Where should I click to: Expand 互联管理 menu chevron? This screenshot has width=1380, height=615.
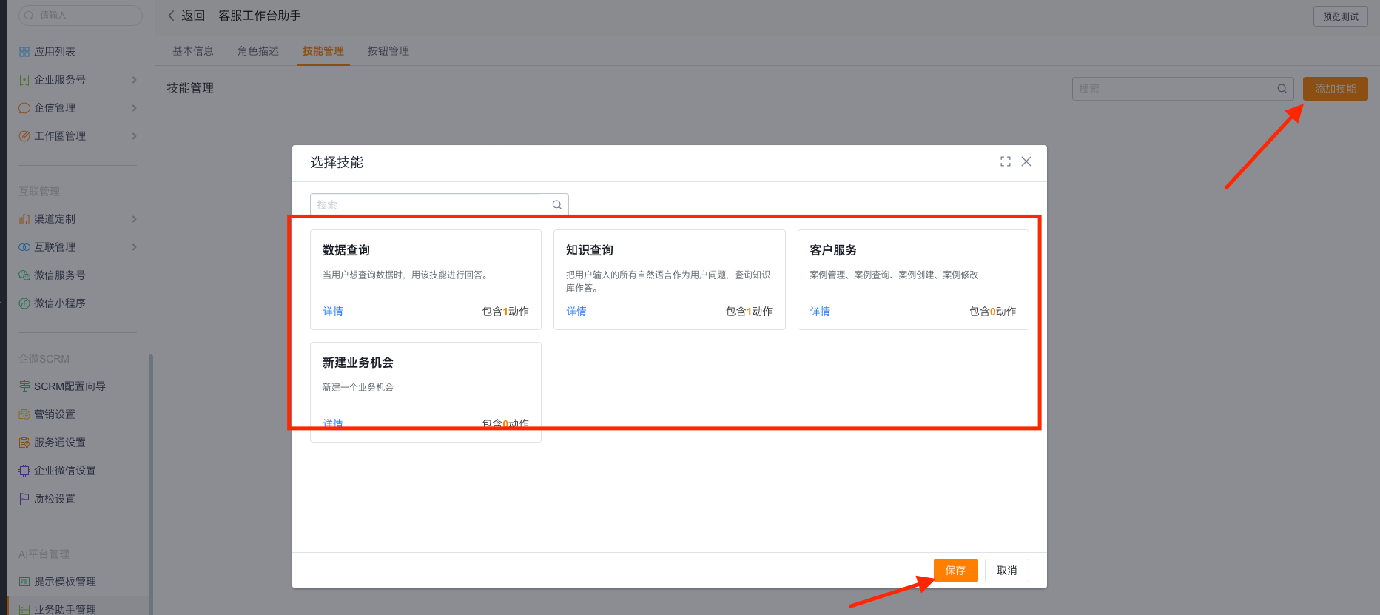134,247
